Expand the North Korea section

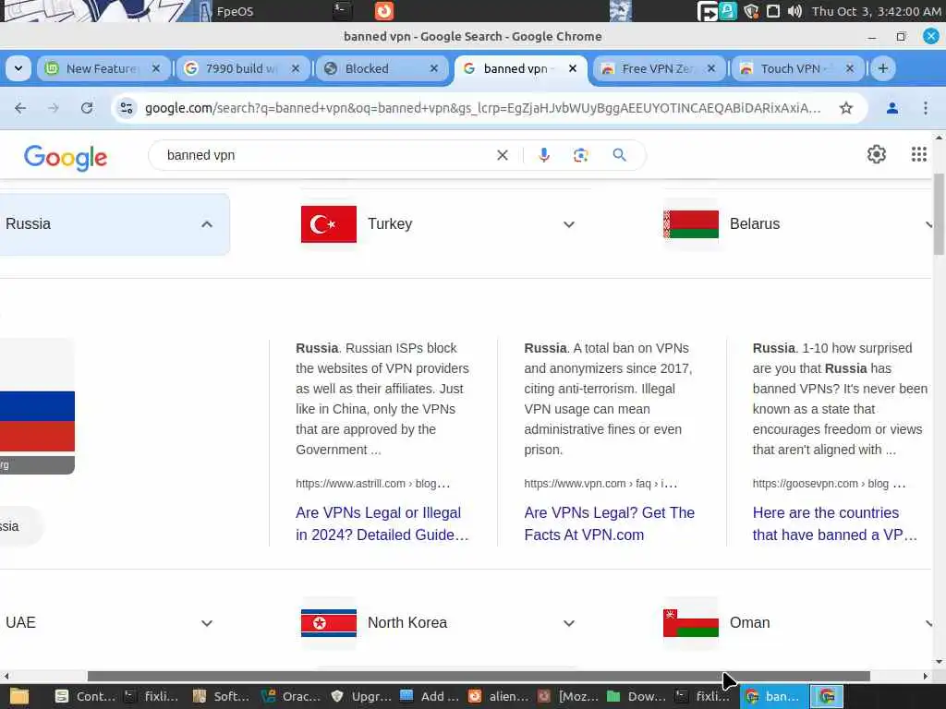coord(568,623)
